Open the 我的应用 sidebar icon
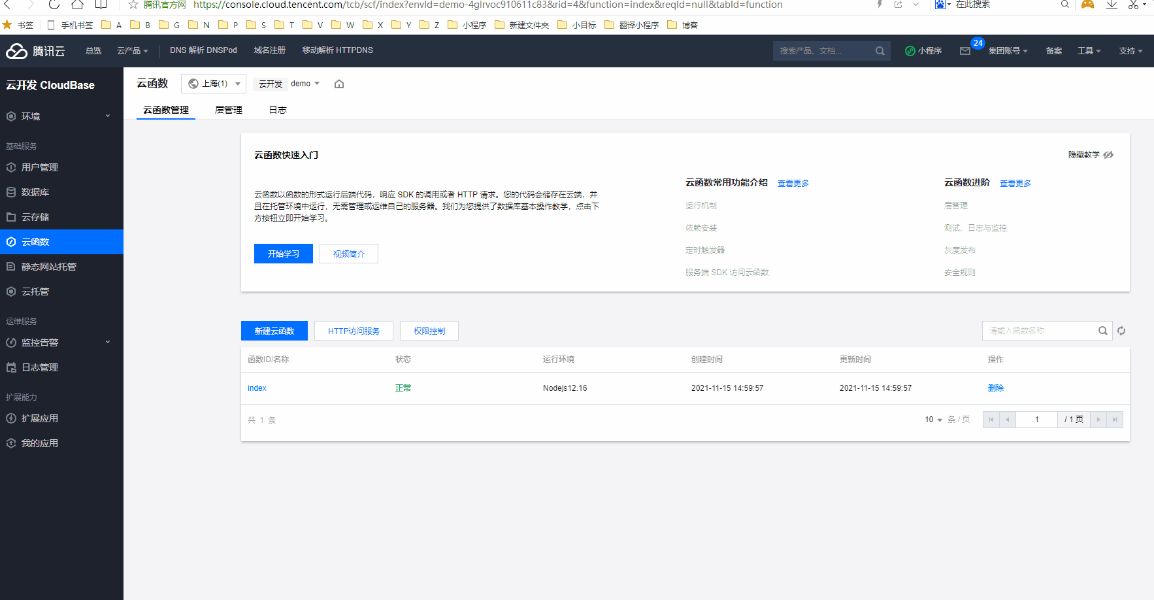 point(11,443)
